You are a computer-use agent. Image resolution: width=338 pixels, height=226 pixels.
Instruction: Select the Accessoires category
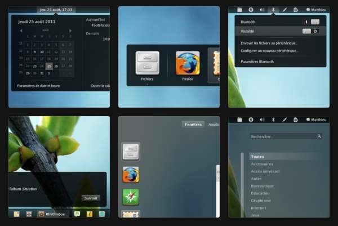[262, 164]
